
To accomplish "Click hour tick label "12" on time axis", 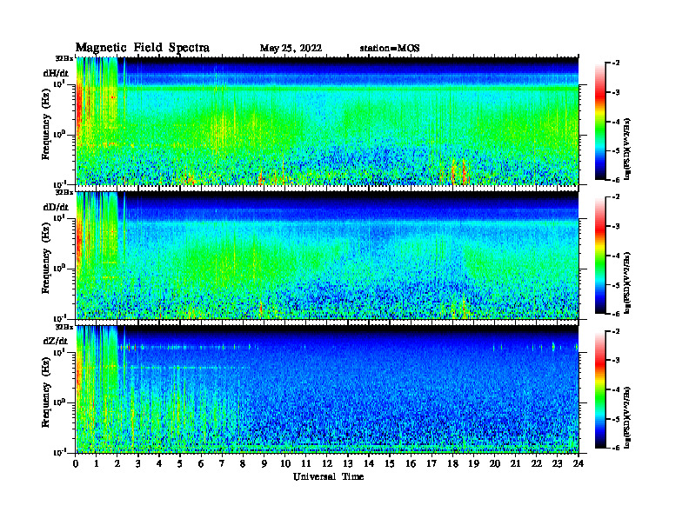I will [x=327, y=463].
